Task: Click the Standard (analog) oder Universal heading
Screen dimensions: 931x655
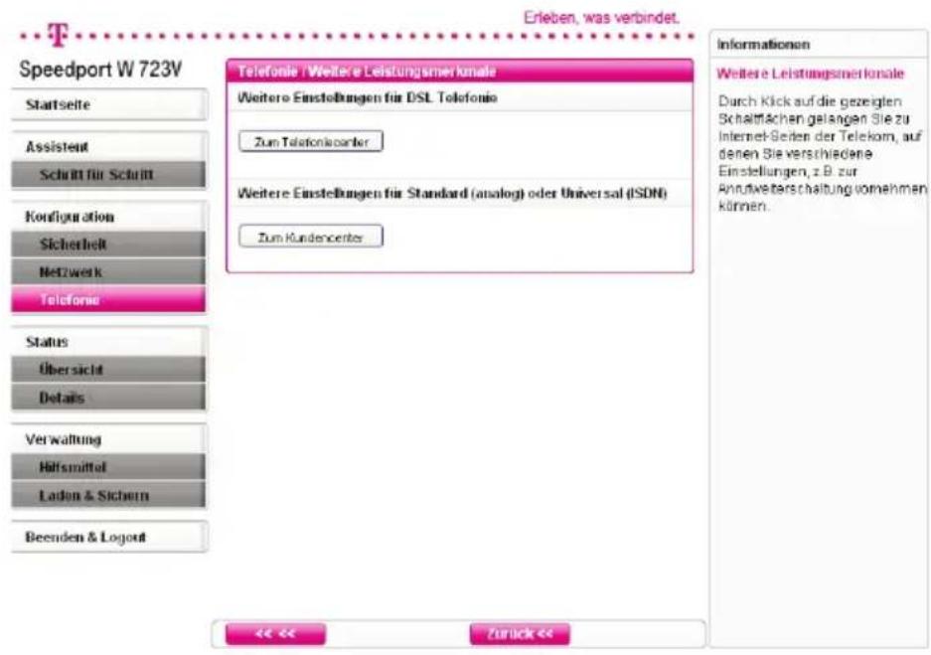Action: pos(452,194)
